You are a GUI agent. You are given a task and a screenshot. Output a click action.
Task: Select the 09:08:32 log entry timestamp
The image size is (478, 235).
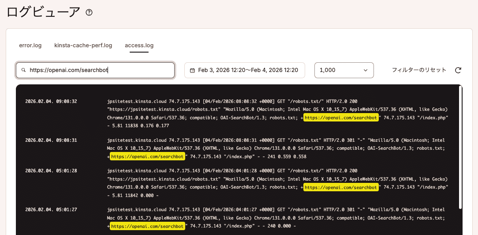coord(51,102)
